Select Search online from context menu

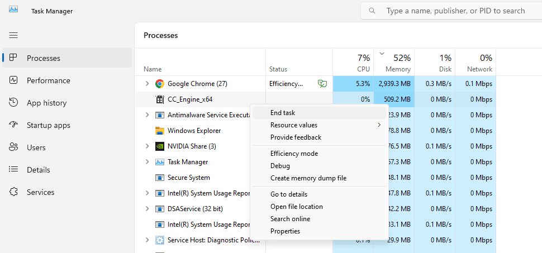(x=319, y=219)
